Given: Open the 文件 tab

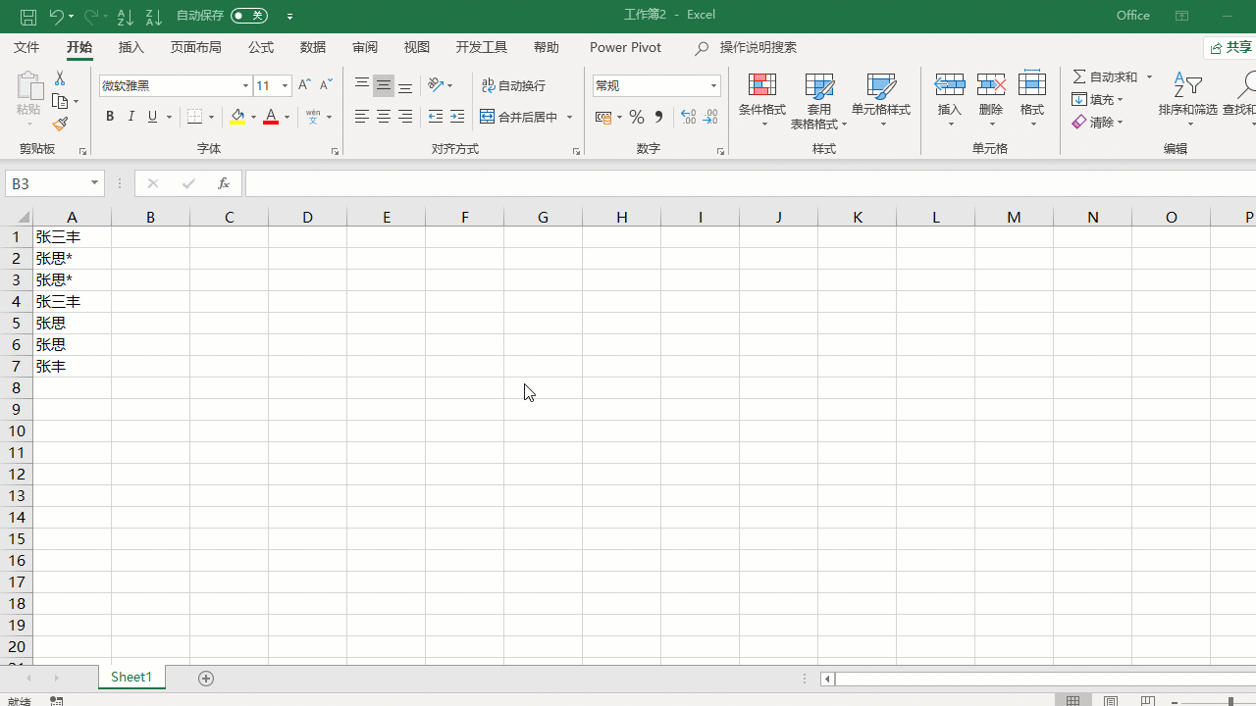Looking at the screenshot, I should coord(26,47).
